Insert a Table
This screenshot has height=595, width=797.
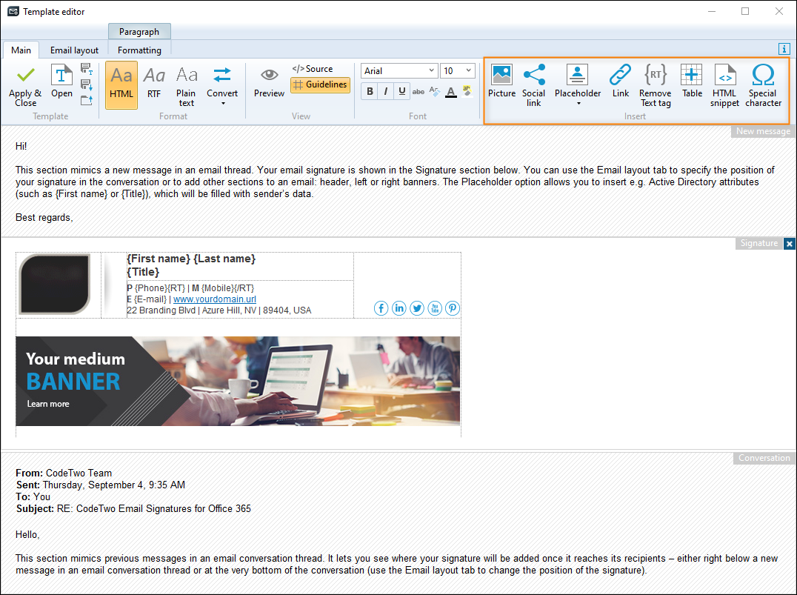tap(692, 82)
